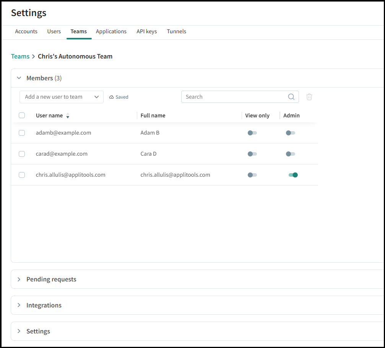The image size is (385, 348).
Task: Enable Admin for Adam B
Action: coord(291,133)
